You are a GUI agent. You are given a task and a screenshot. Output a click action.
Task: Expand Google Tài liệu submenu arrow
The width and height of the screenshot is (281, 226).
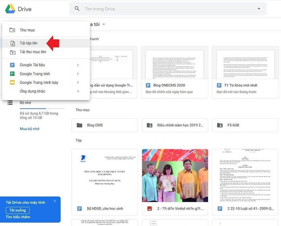point(77,65)
